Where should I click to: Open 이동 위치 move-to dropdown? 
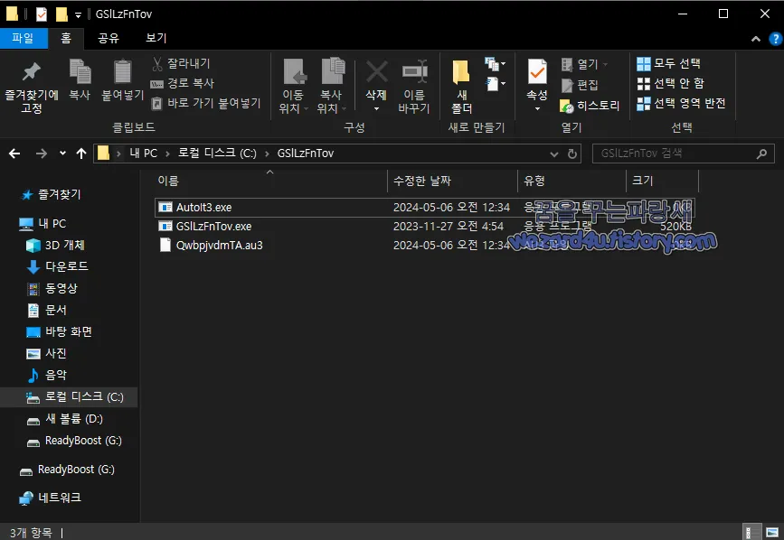coord(294,87)
